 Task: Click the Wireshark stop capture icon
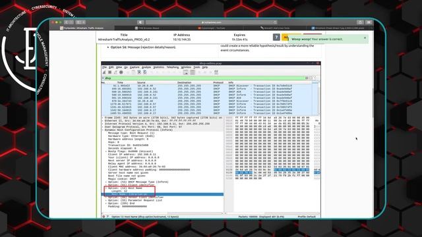click(110, 72)
